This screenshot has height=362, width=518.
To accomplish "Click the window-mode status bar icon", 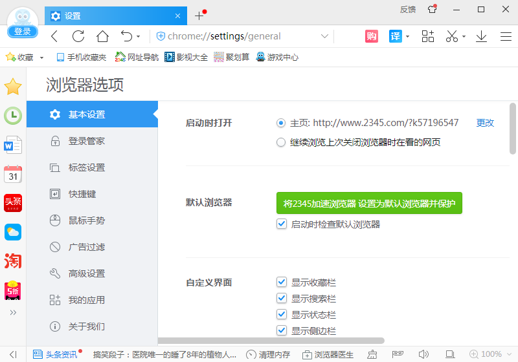I will point(449,354).
